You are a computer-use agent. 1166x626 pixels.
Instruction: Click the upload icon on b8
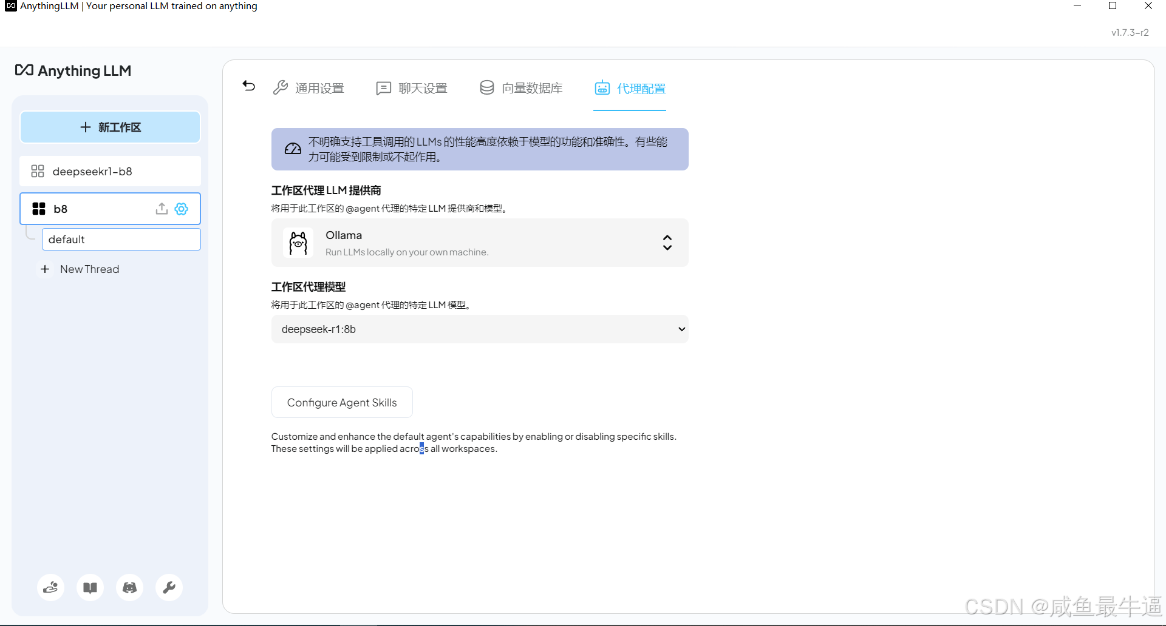click(x=162, y=209)
